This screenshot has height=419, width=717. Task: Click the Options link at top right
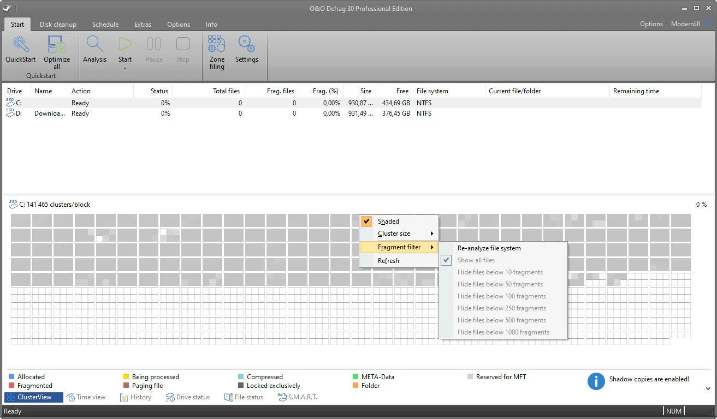[x=651, y=24]
